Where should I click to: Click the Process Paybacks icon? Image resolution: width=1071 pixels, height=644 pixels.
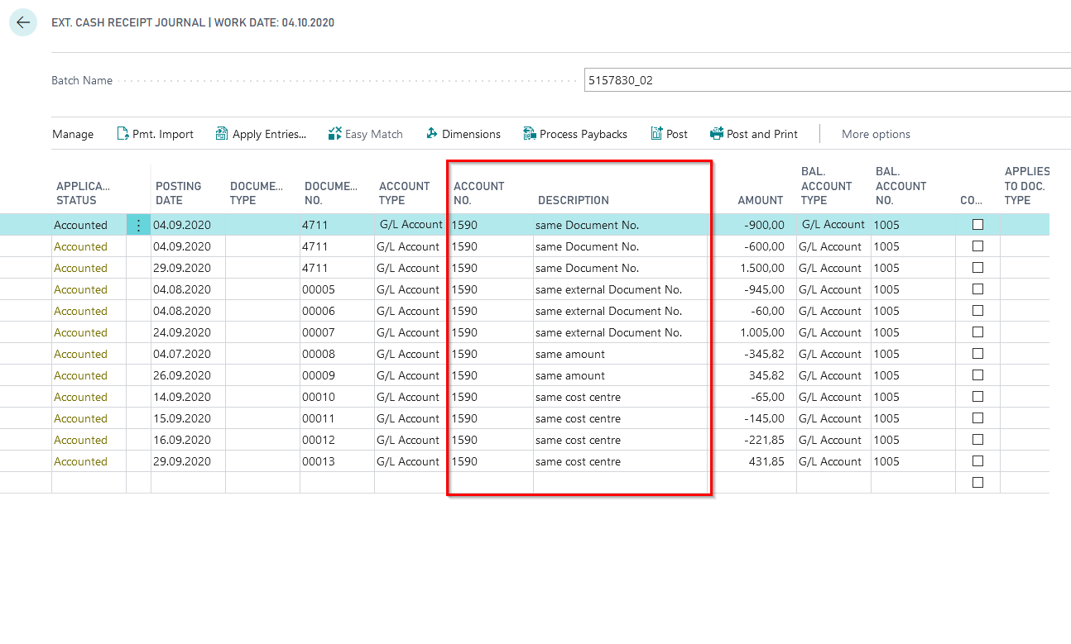click(x=530, y=134)
